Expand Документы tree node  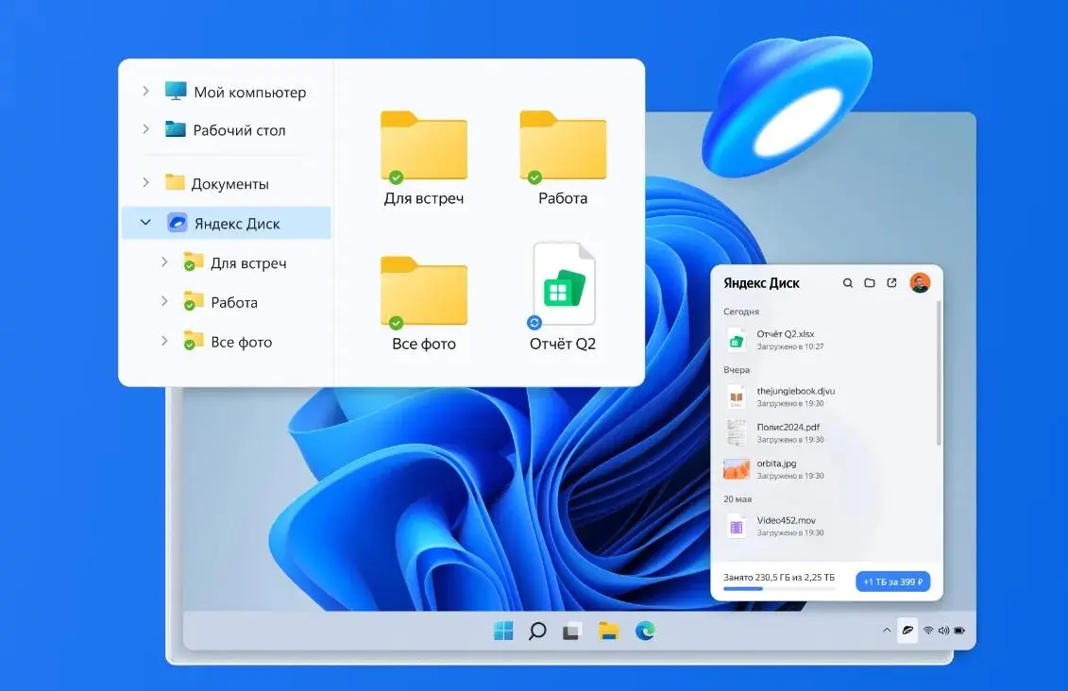click(145, 182)
